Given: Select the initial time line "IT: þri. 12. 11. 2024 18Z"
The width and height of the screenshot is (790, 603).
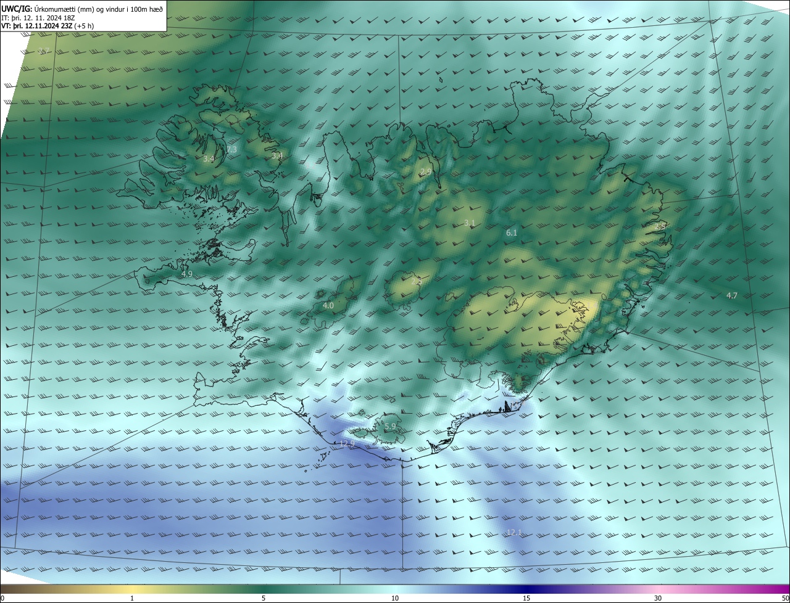Looking at the screenshot, I should pyautogui.click(x=38, y=17).
